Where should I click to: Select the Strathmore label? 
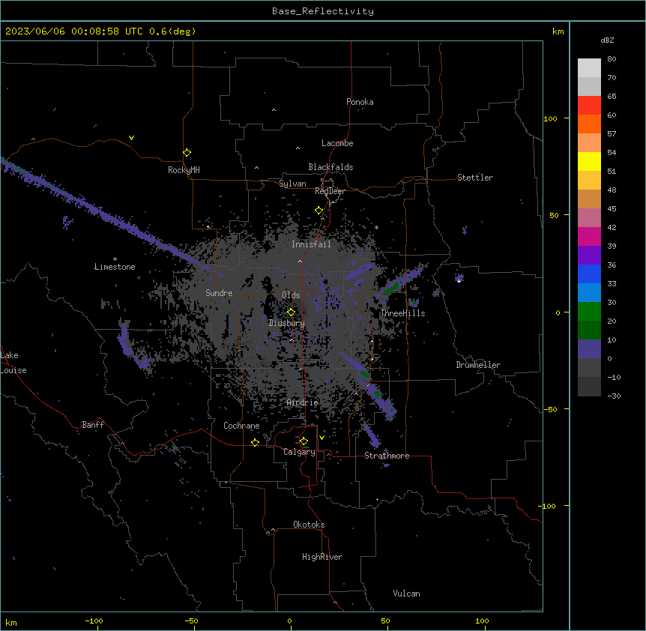(387, 456)
